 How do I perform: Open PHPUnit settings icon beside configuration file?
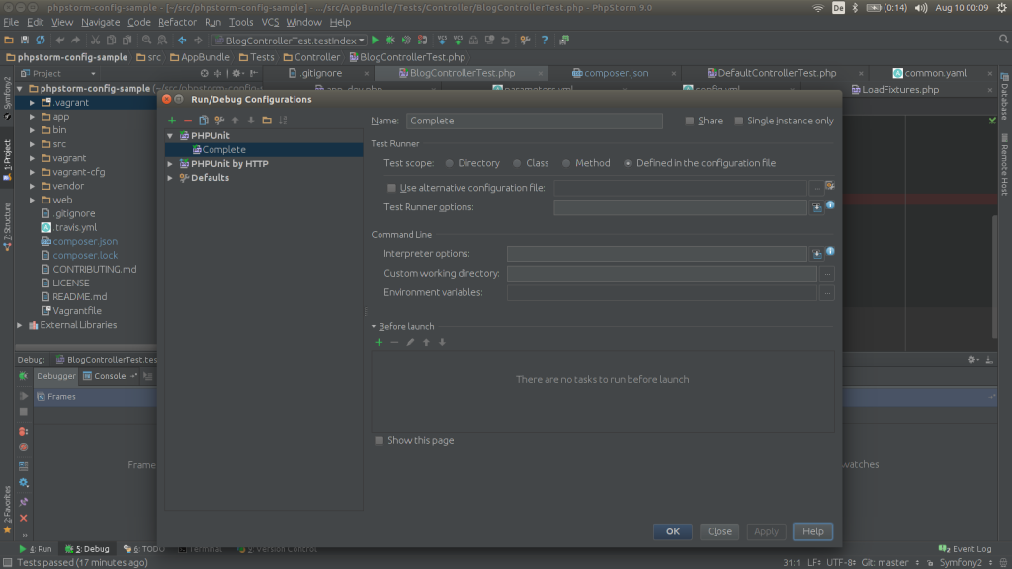point(830,186)
